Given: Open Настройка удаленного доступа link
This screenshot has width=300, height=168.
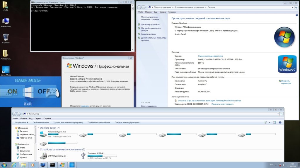Looking at the screenshot, I should (151, 29).
